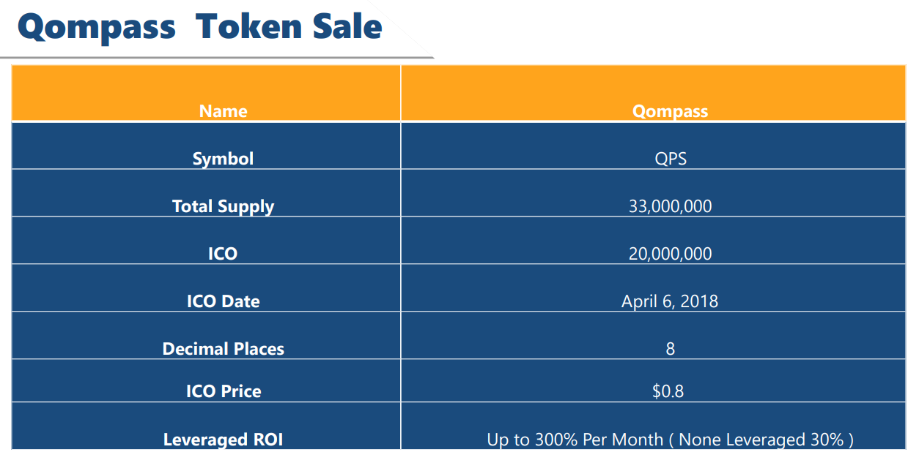Select the Up to 300% Per Month text
The image size is (919, 463).
575,440
